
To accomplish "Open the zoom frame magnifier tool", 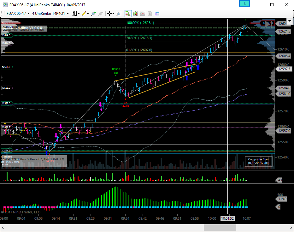I will 119,14.
